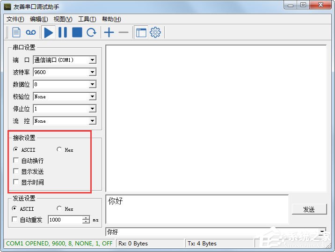This screenshot has width=335, height=252.
Task: Open the 数据位 dropdown showing 8
Action: pos(92,84)
